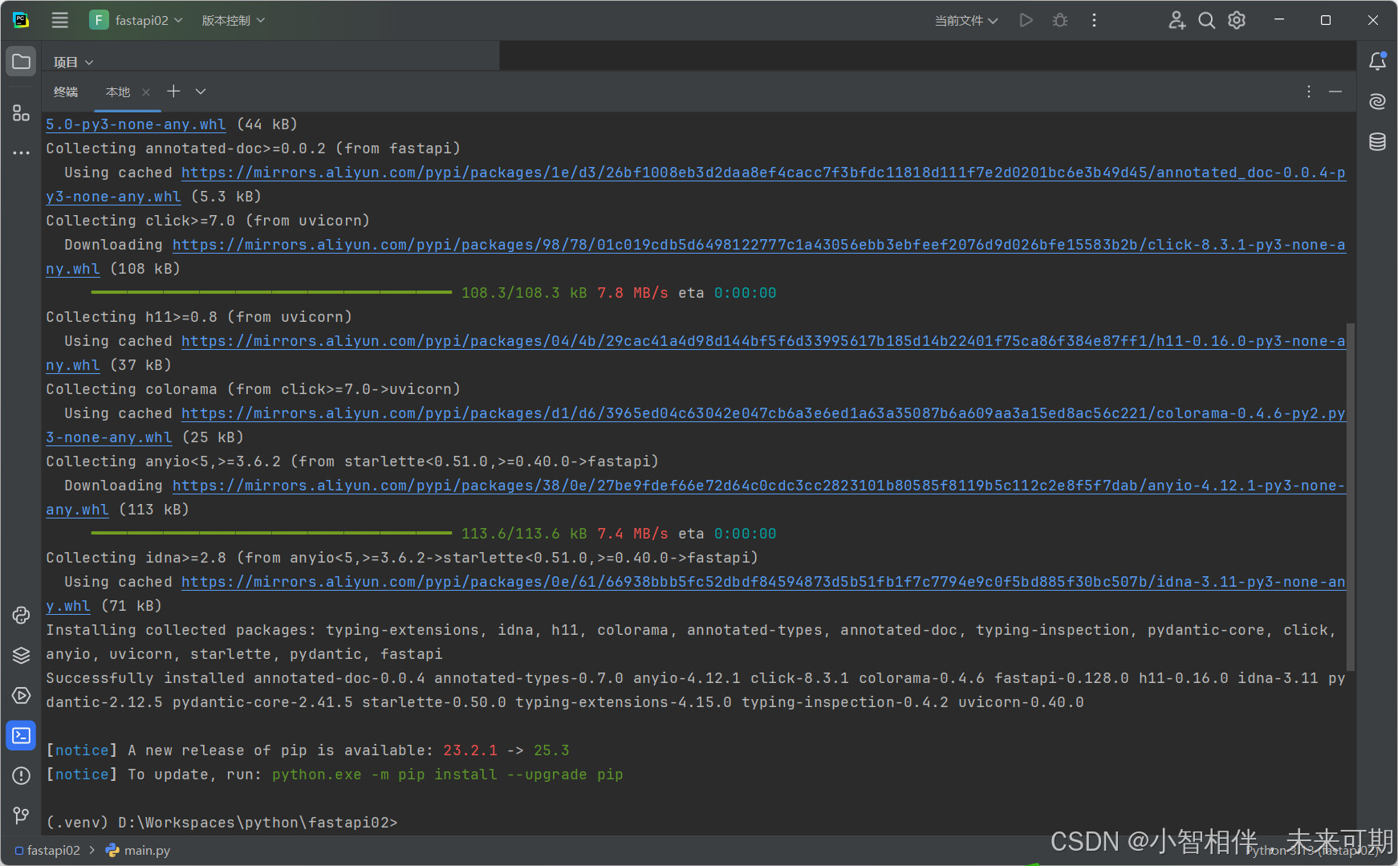Click 'Collecting annotated-doc>=0.0.2' line

point(253,148)
